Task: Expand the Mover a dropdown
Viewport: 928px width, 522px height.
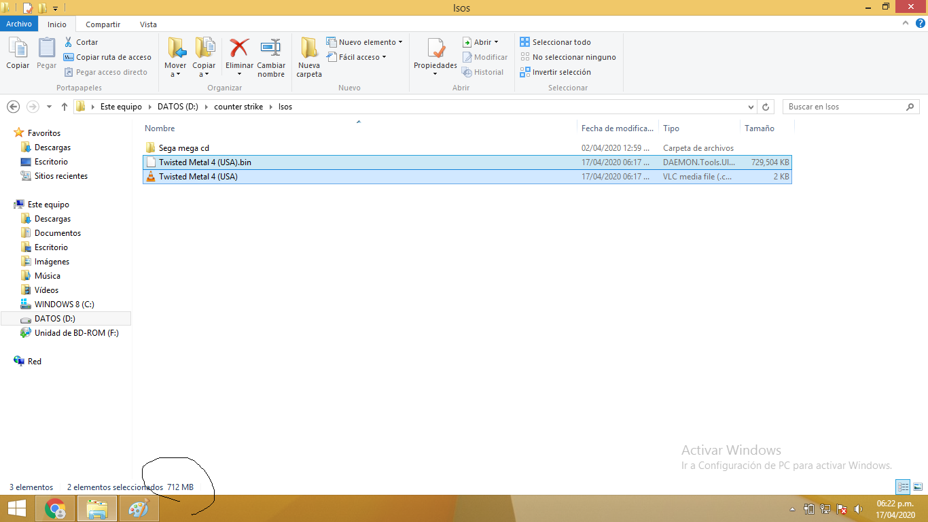Action: pyautogui.click(x=175, y=74)
